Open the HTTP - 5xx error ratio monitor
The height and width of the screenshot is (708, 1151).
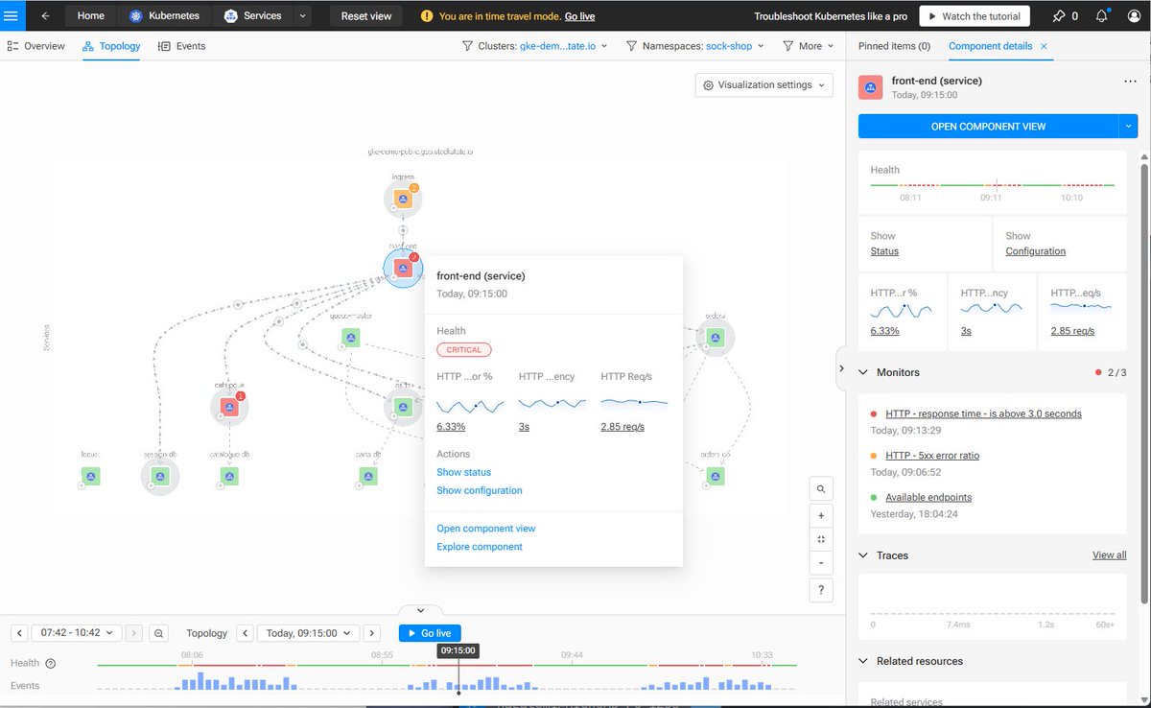pyautogui.click(x=932, y=456)
